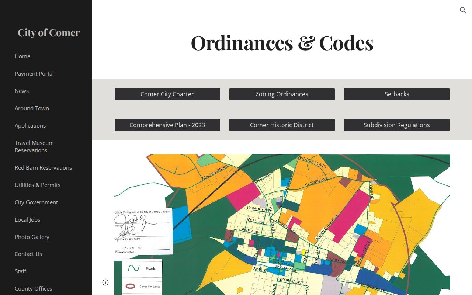Click the Roads legend entry on map
The height and width of the screenshot is (295, 472).
point(142,268)
